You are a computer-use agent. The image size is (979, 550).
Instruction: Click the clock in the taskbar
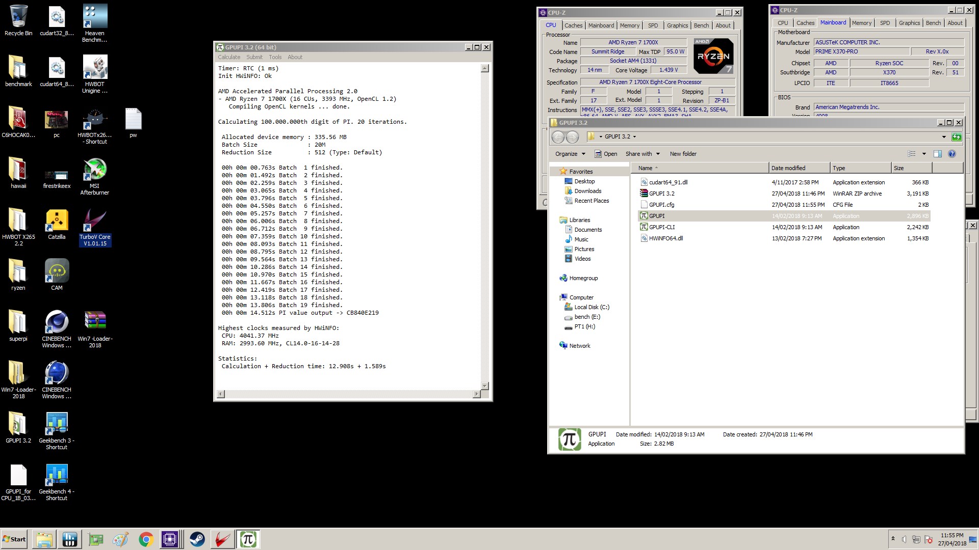[952, 539]
